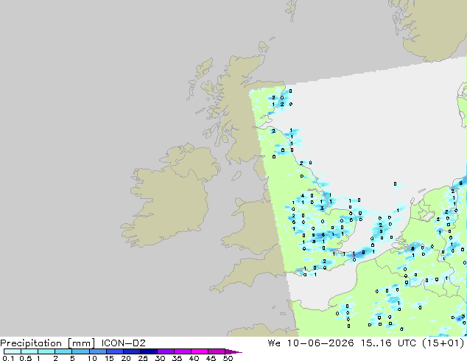The width and height of the screenshot is (467, 361).
Task: Click the Precipitation [mm] title label
Action: pyautogui.click(x=48, y=343)
